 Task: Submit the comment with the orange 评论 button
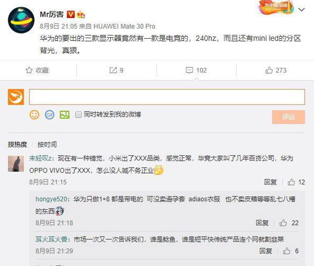point(288,117)
